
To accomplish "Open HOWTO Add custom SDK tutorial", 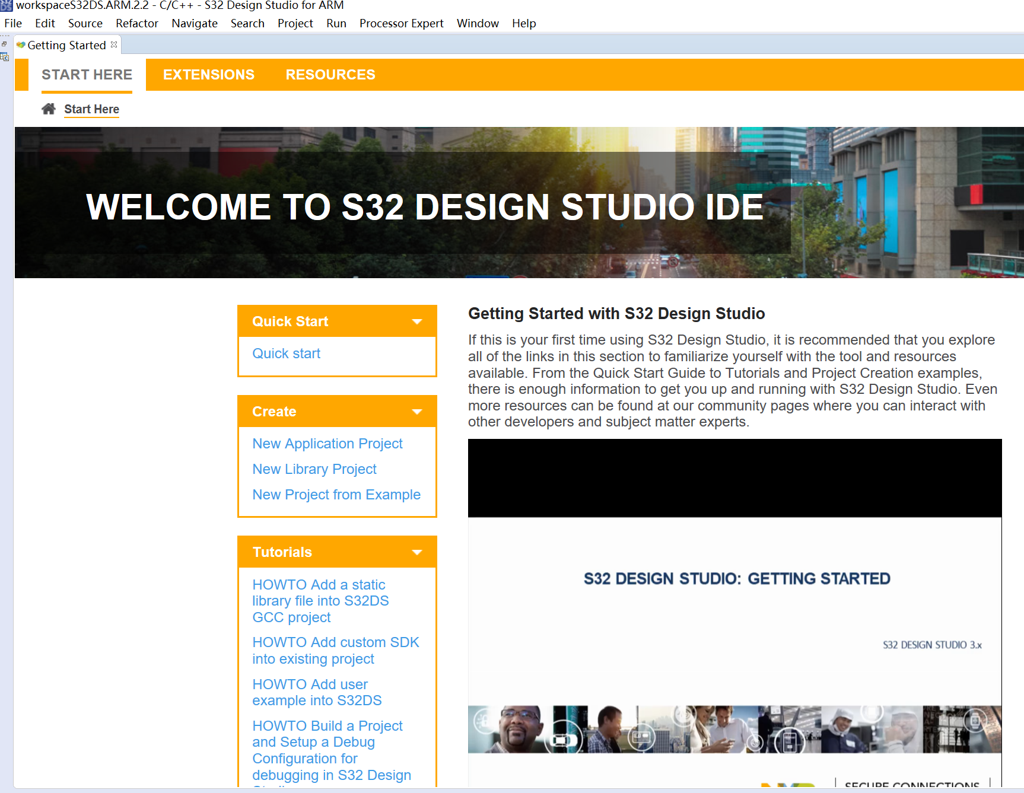I will tap(336, 651).
